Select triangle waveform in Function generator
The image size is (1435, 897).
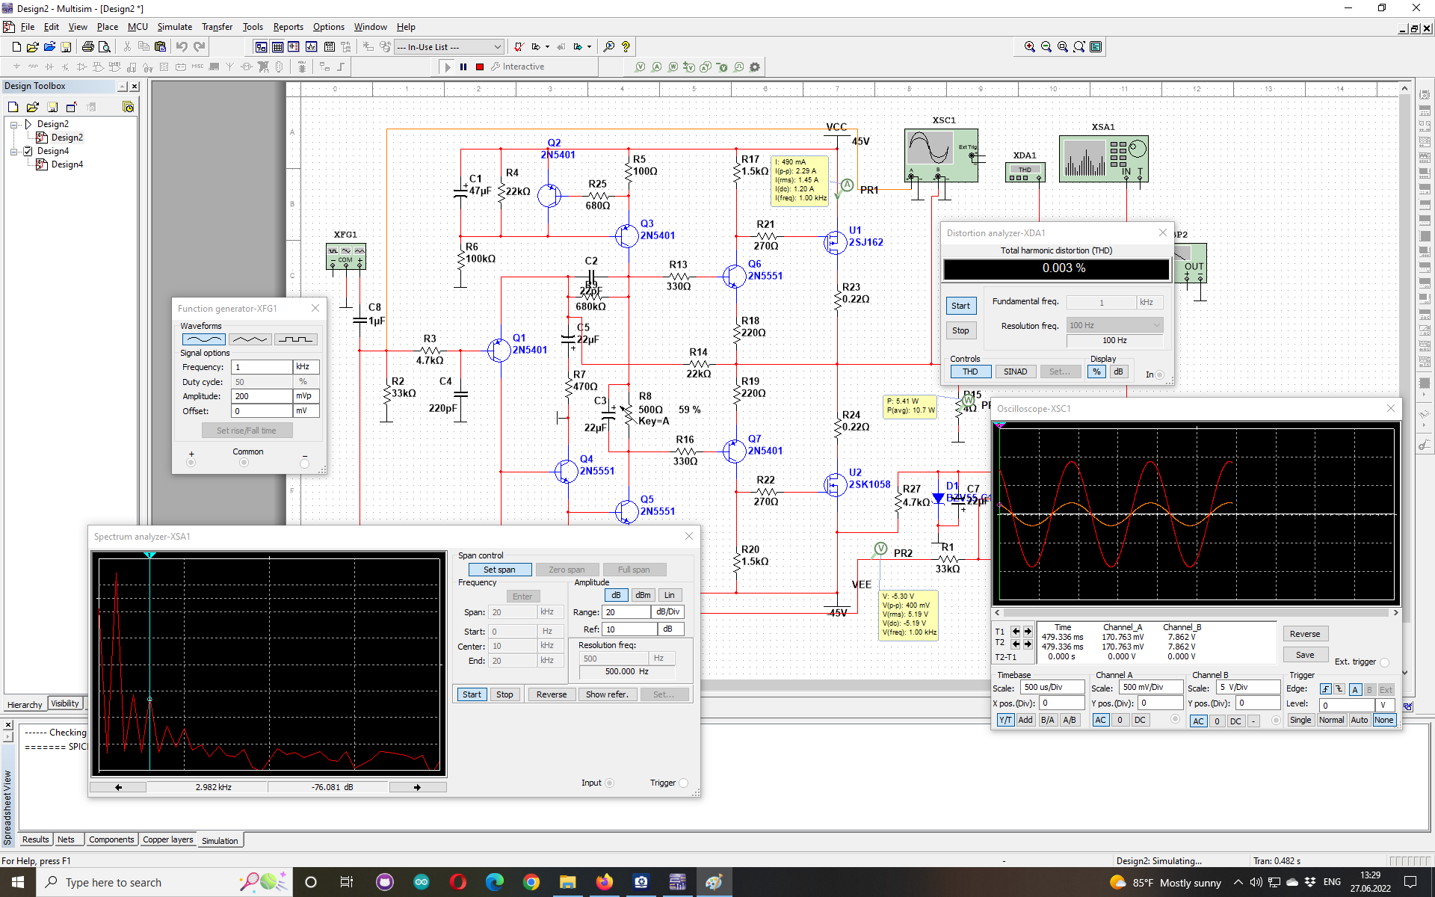click(250, 339)
